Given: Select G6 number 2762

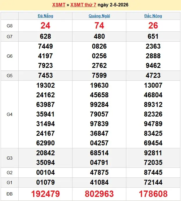Looking at the screenshot, I should (99, 66).
